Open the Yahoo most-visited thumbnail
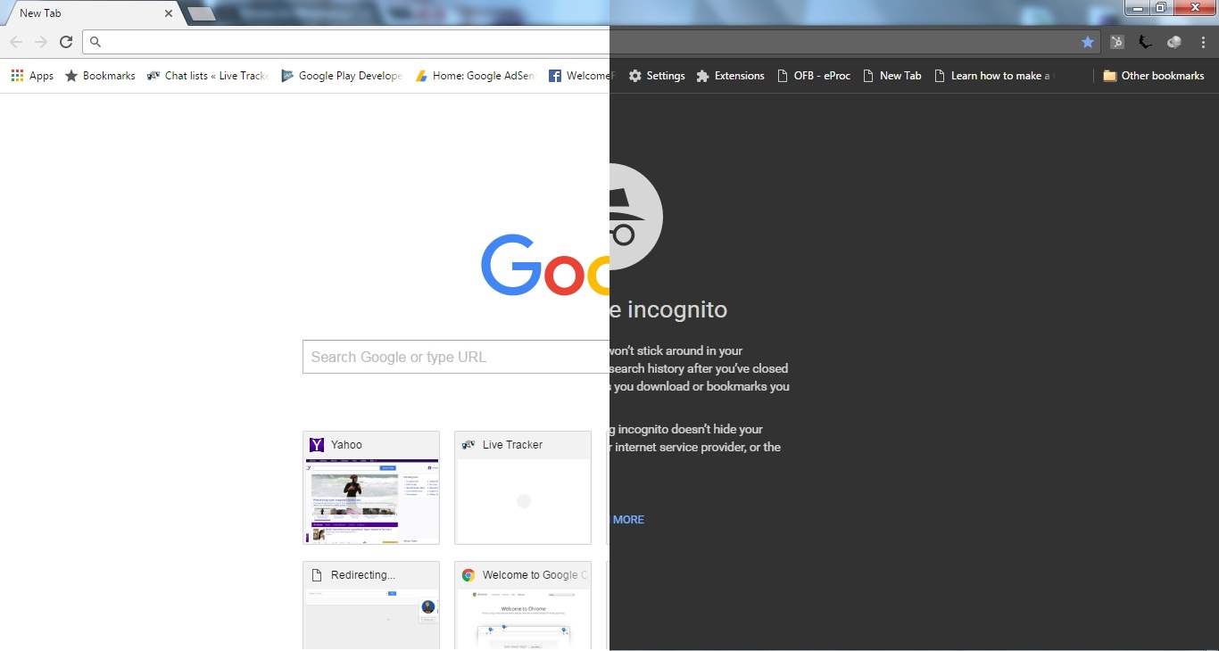The image size is (1219, 651). (x=371, y=488)
